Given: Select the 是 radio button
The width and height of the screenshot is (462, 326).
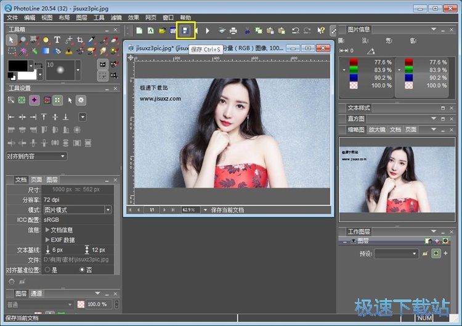Looking at the screenshot, I should tap(47, 269).
